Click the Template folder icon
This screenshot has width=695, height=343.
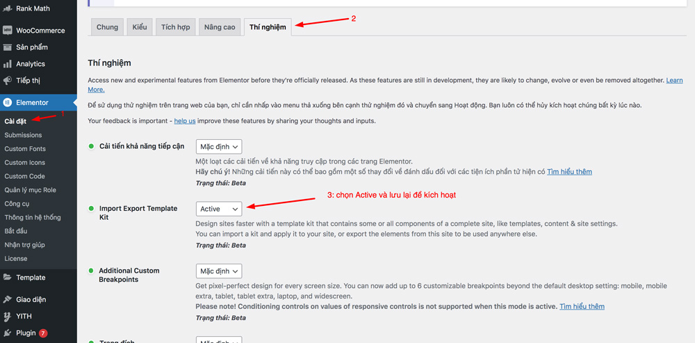tap(7, 278)
